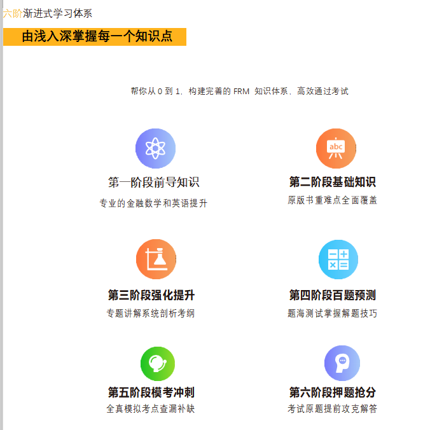Click the 六阶渐进式学习体系 title text
This screenshot has width=423, height=430.
pyautogui.click(x=48, y=13)
